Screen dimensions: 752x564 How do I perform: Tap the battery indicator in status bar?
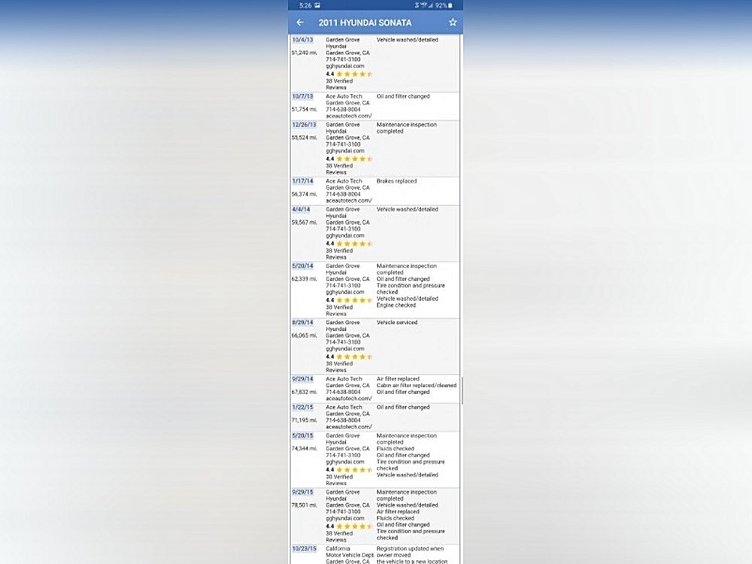(x=450, y=5)
